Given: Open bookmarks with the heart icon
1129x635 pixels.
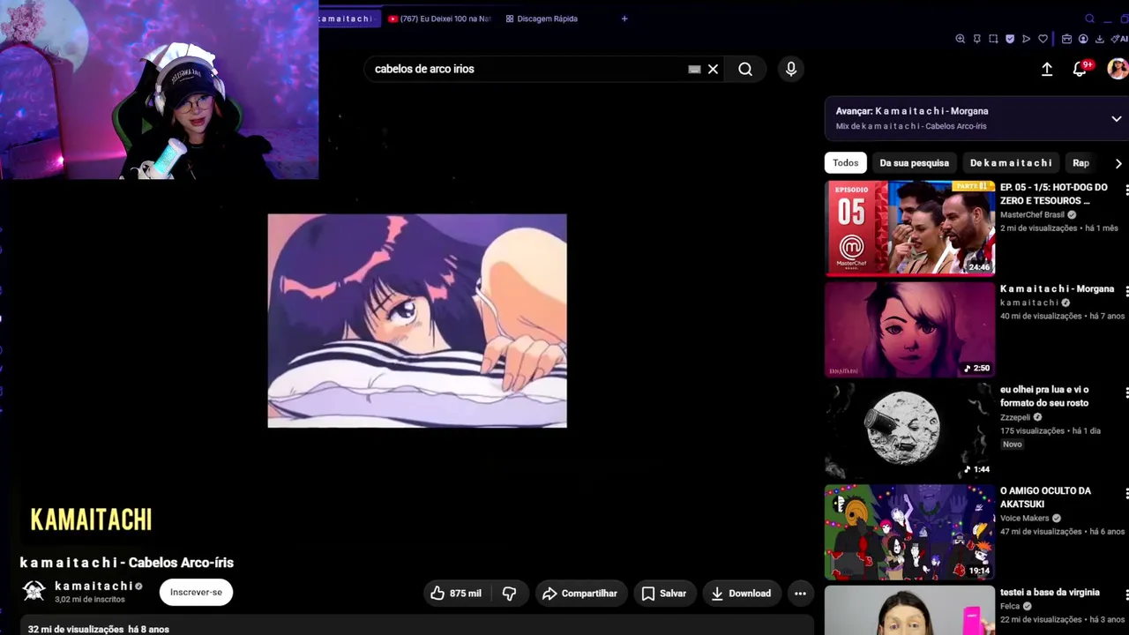Looking at the screenshot, I should 1043,39.
